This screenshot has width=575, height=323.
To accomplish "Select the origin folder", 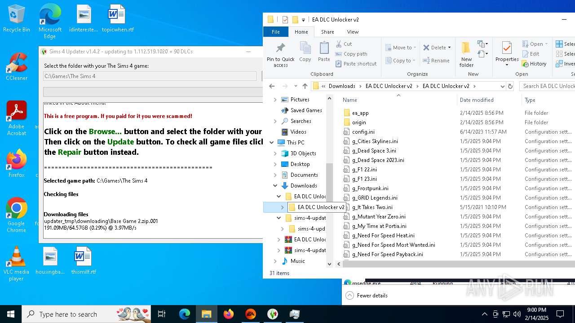I will pos(359,122).
